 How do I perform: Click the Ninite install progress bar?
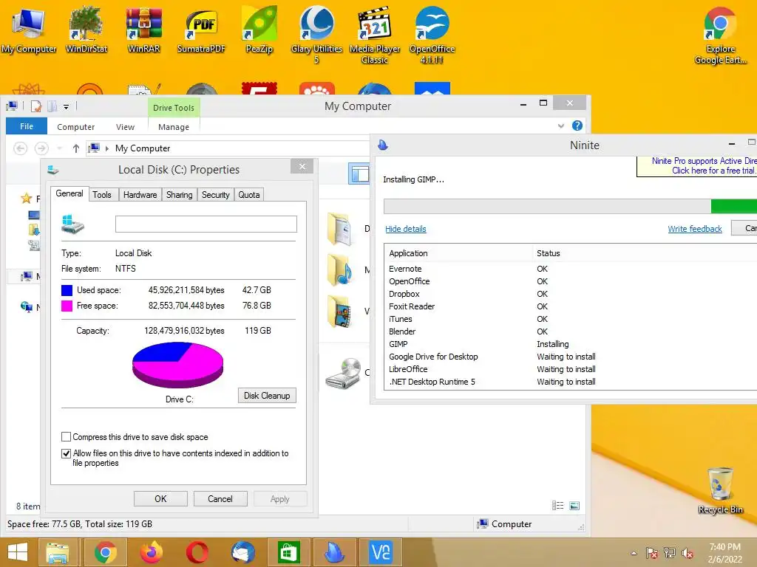click(570, 207)
